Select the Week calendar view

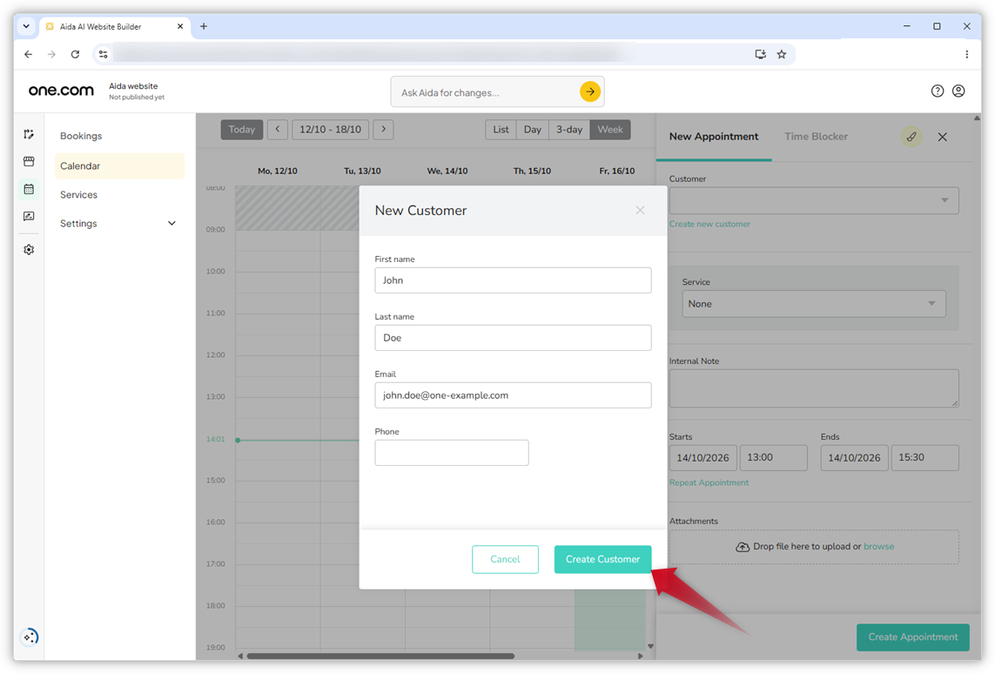coord(610,130)
